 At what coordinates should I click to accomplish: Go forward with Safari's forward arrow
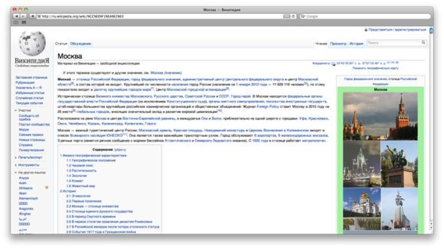[x=23, y=16]
